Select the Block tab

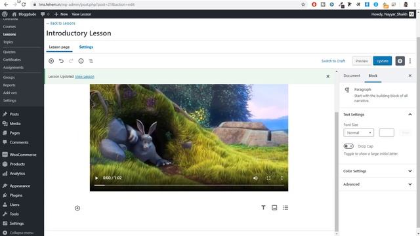[373, 76]
